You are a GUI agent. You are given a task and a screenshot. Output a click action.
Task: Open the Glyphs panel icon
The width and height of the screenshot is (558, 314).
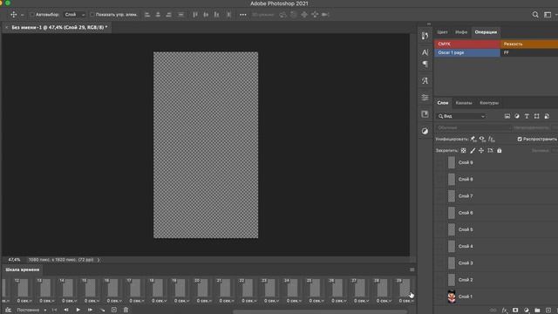(x=425, y=81)
